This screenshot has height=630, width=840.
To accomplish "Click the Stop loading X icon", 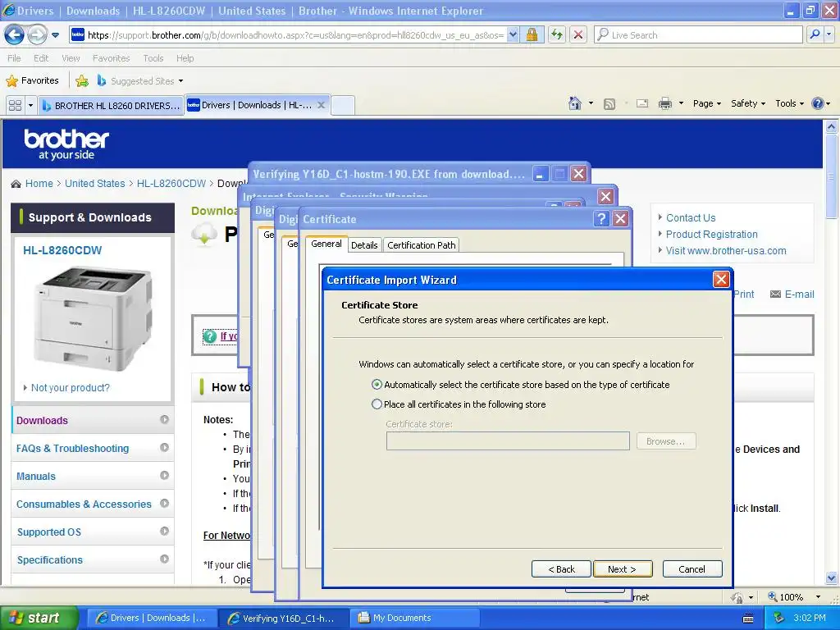I will (578, 35).
